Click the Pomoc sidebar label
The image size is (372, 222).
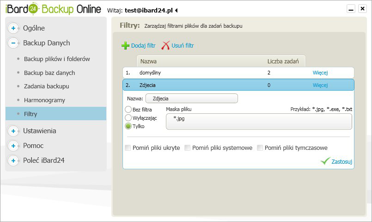[x=33, y=146]
